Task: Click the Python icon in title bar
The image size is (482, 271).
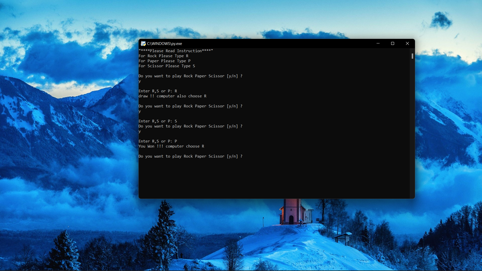Action: click(x=143, y=44)
